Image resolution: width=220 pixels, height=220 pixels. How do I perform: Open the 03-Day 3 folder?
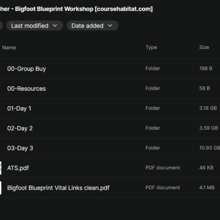(x=20, y=148)
